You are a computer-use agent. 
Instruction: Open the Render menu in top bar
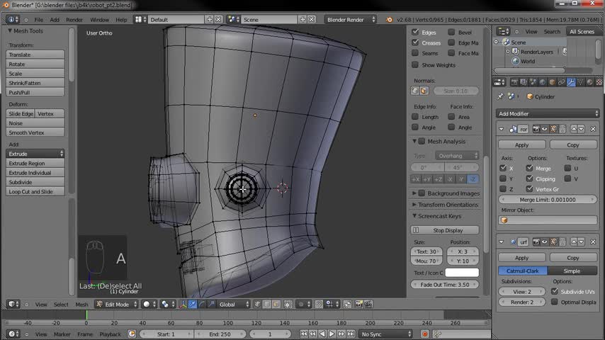point(74,20)
